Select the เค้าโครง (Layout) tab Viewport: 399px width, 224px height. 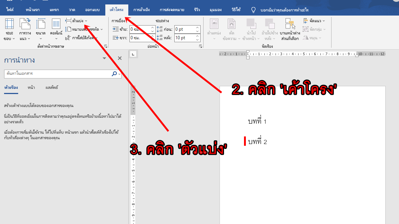[116, 10]
